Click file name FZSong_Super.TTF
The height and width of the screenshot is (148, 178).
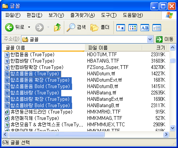point(108,67)
